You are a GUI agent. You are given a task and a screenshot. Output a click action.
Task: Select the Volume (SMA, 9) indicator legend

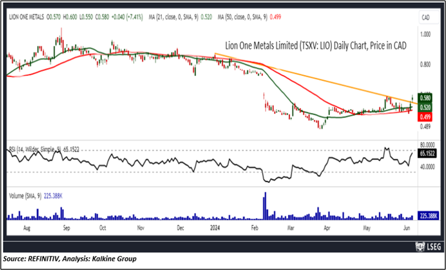pos(26,196)
